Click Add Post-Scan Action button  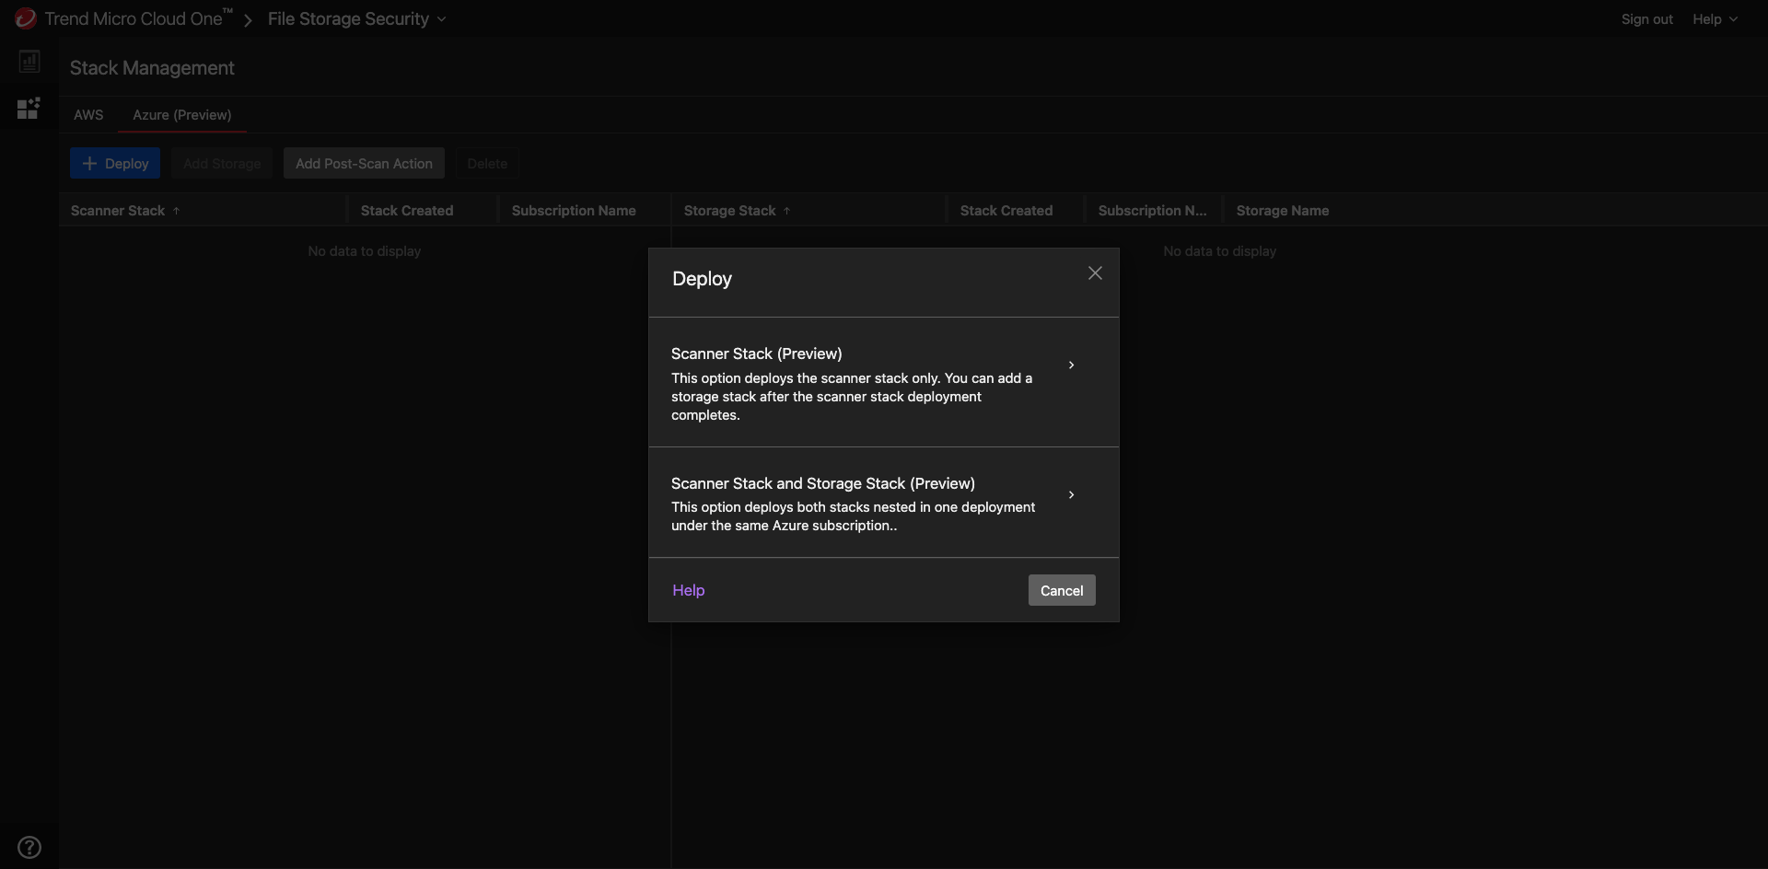pyautogui.click(x=364, y=164)
